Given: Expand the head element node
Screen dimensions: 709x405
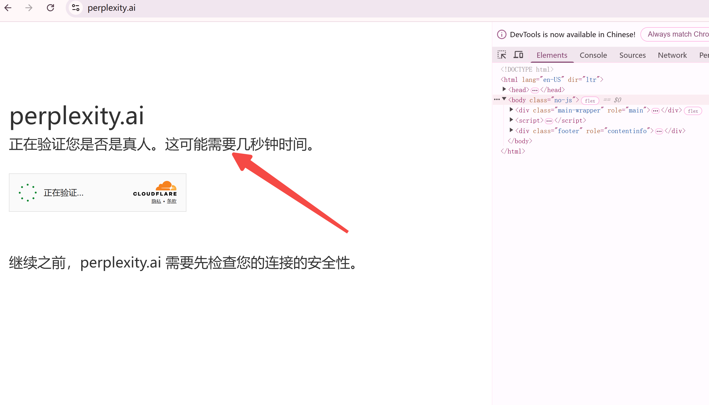Looking at the screenshot, I should tap(504, 89).
